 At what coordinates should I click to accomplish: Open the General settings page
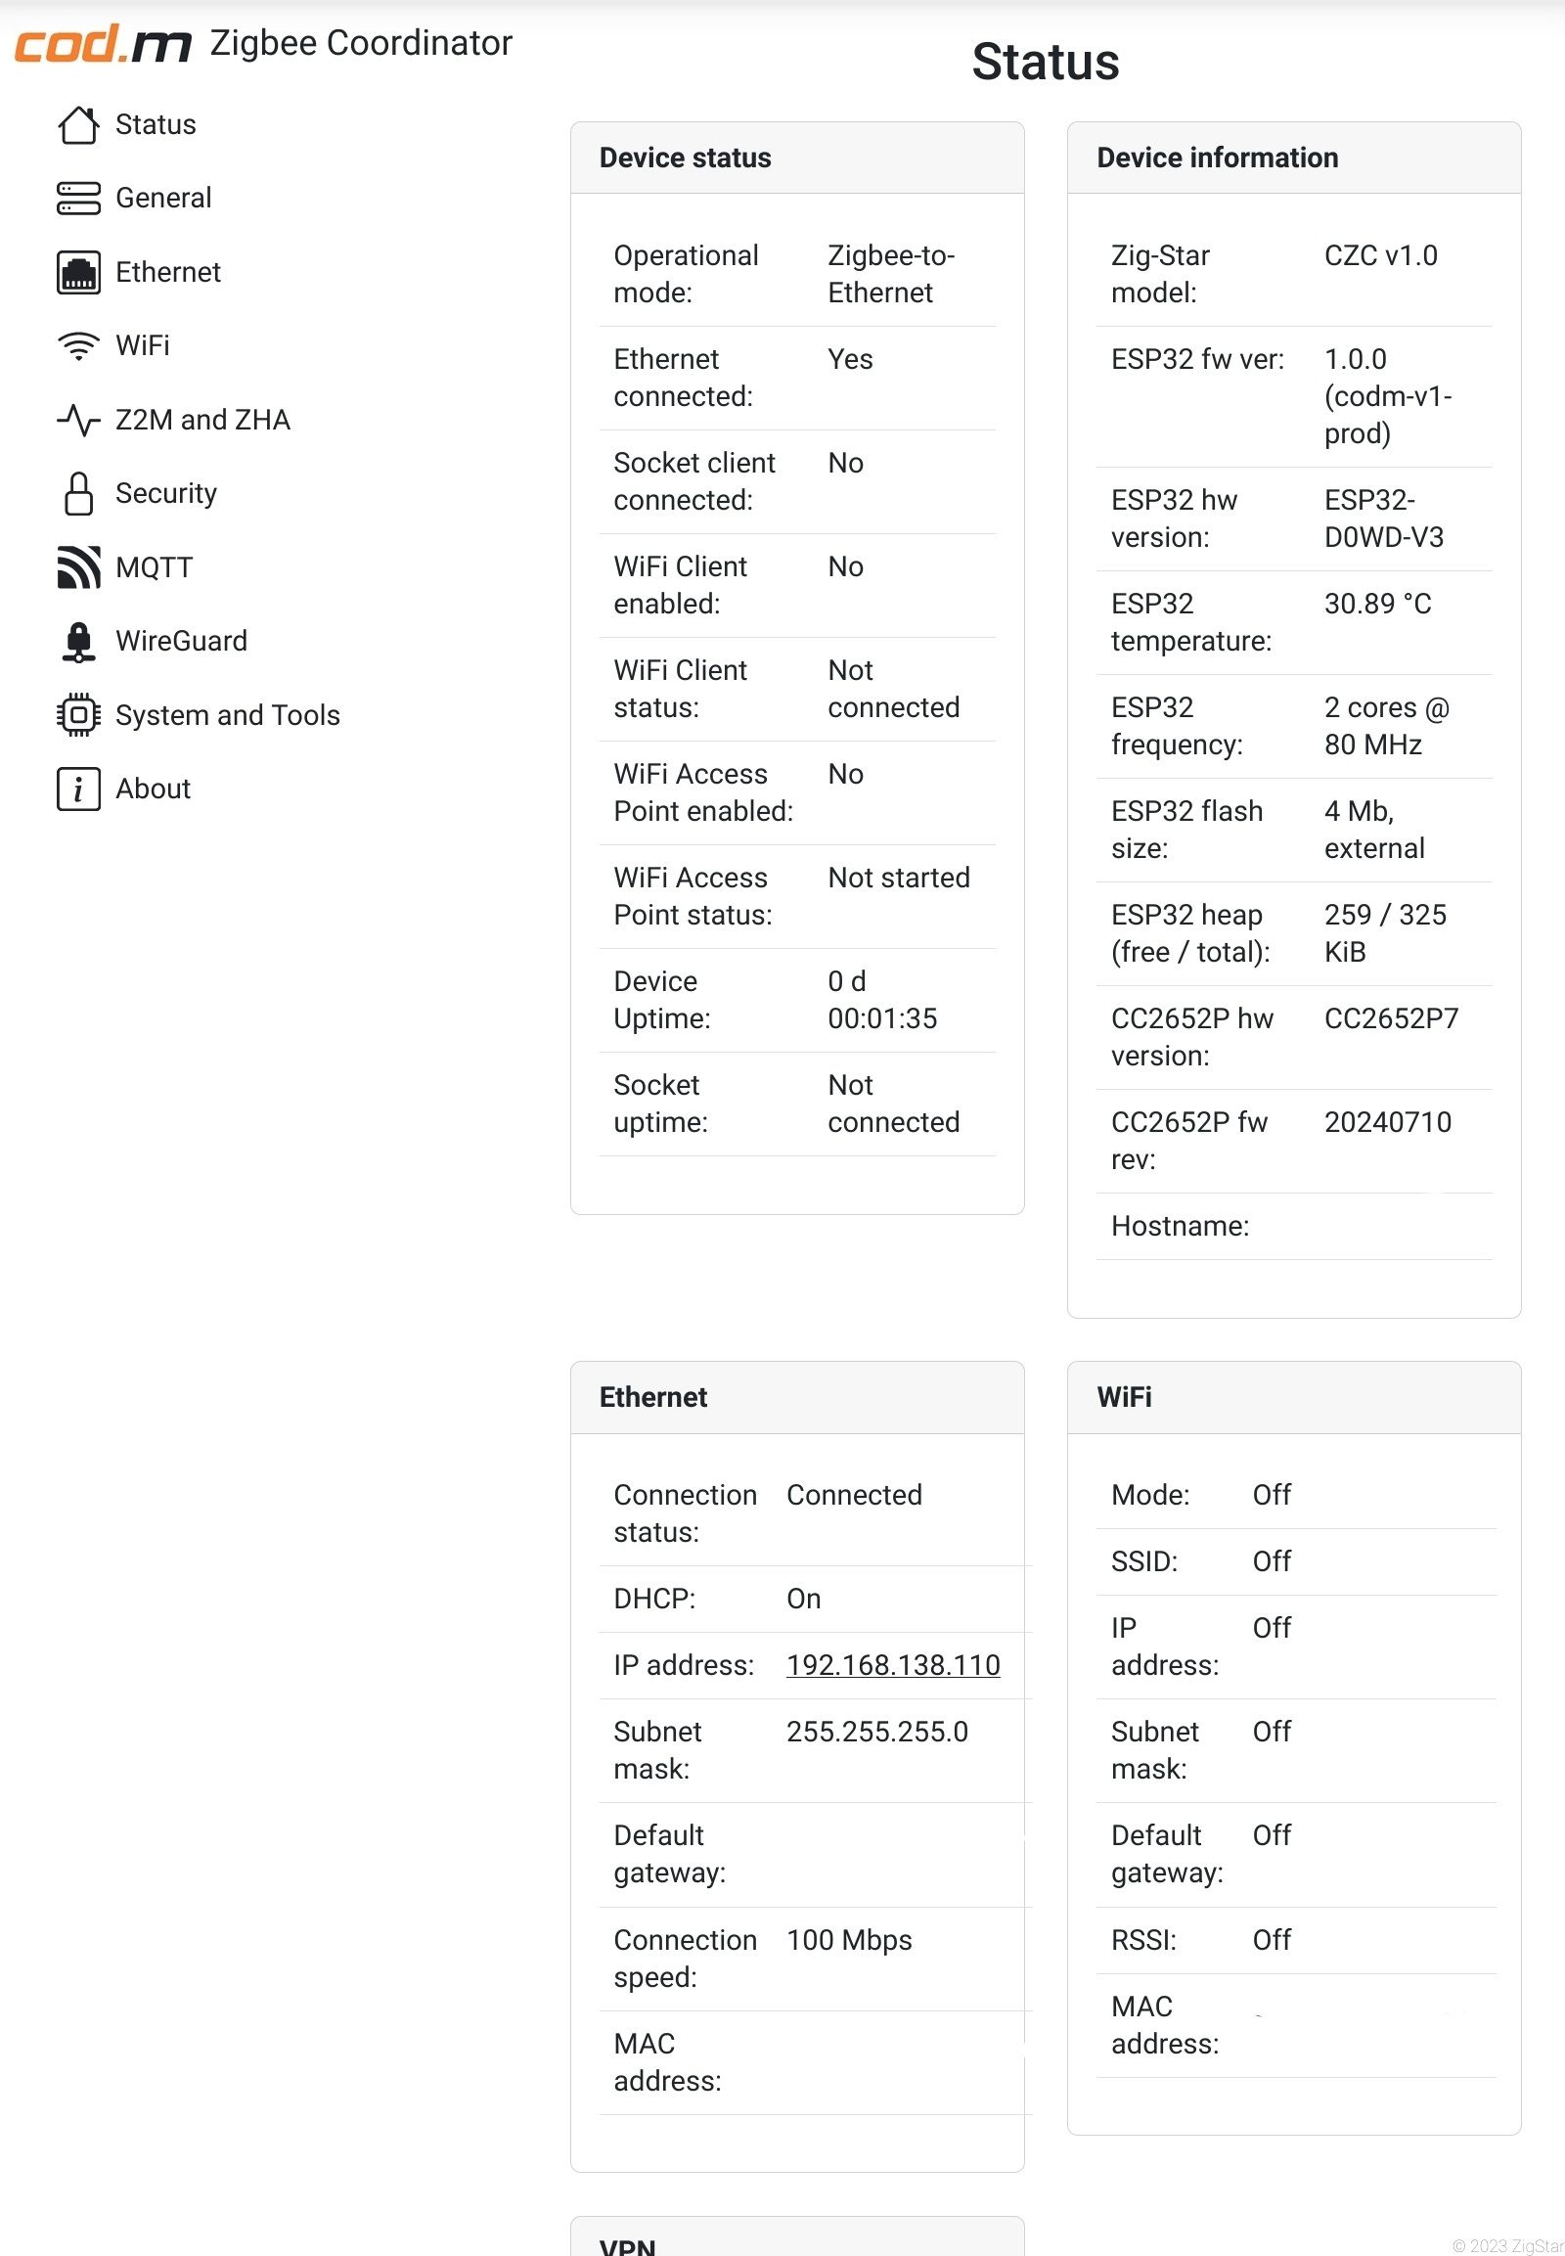click(162, 199)
